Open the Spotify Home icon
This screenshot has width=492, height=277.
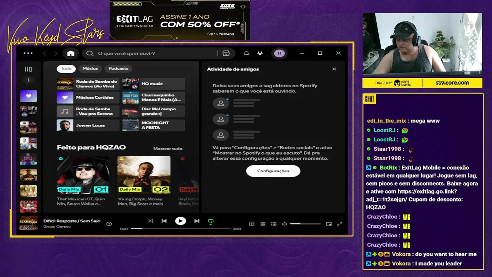[71, 53]
